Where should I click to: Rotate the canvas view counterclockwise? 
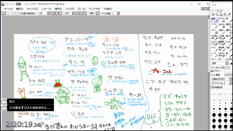(77, 13)
